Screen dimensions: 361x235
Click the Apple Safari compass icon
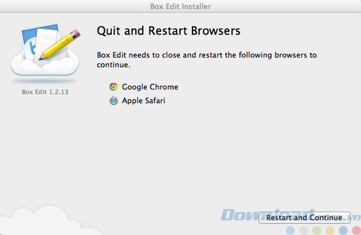point(113,101)
